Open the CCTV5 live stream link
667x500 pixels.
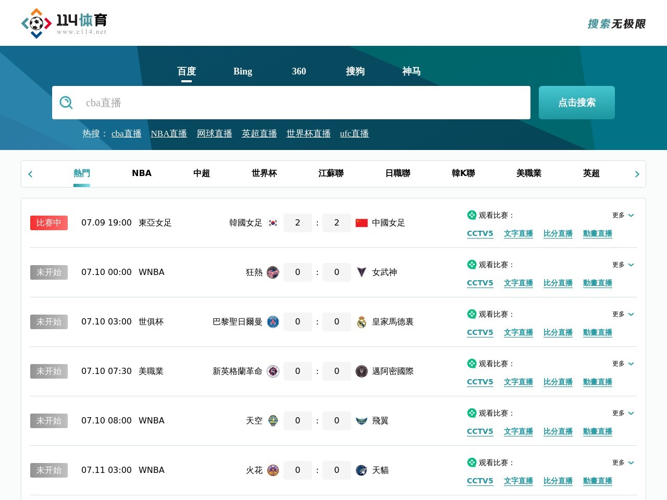(x=480, y=233)
